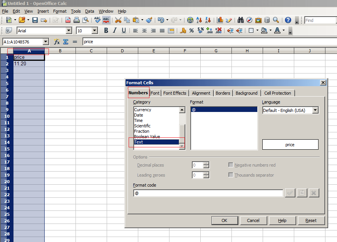337x242 pixels.
Task: Apply Currency number format icon
Action: point(183,30)
